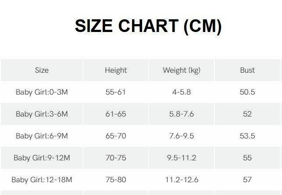The height and width of the screenshot is (195, 282).
Task: Click the 11.2-12.6 weight value
Action: (x=182, y=180)
